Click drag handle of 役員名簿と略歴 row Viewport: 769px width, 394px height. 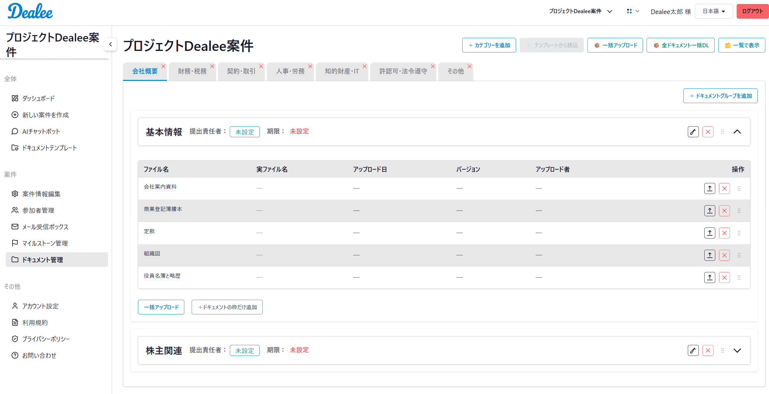pyautogui.click(x=739, y=278)
